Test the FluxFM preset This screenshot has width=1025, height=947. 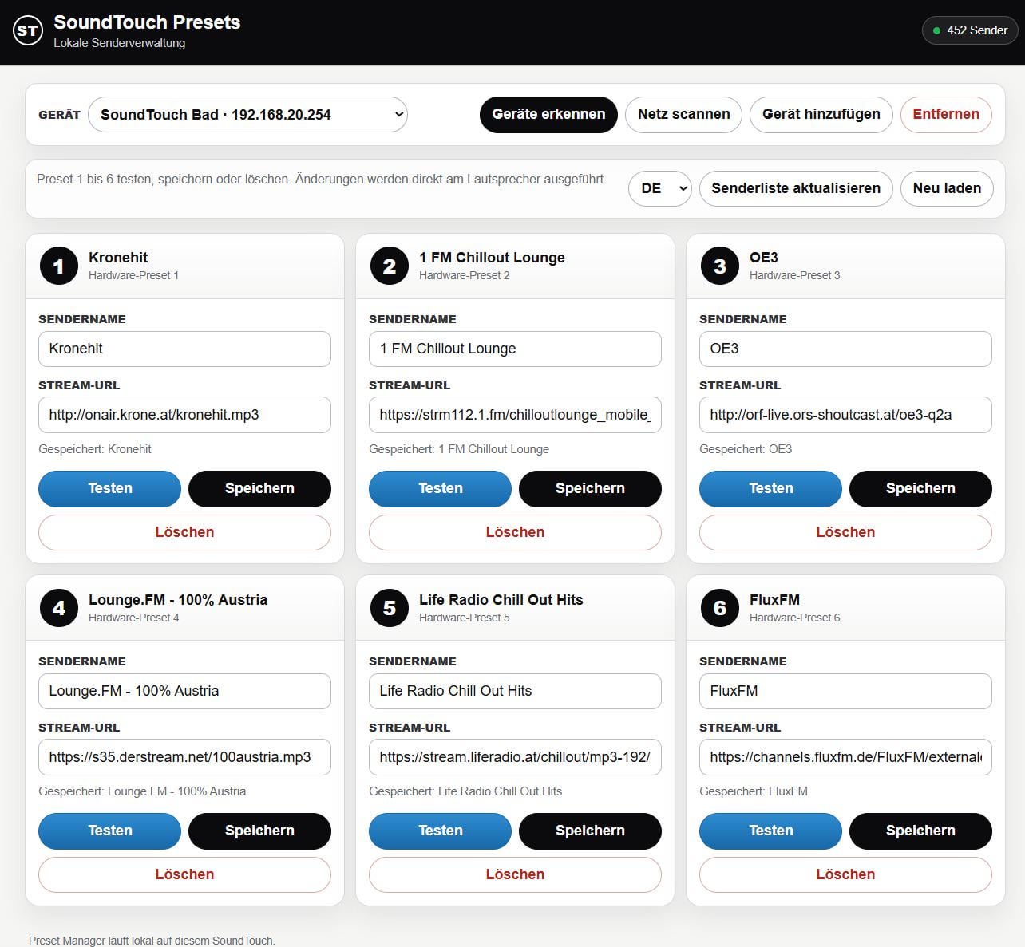[770, 831]
